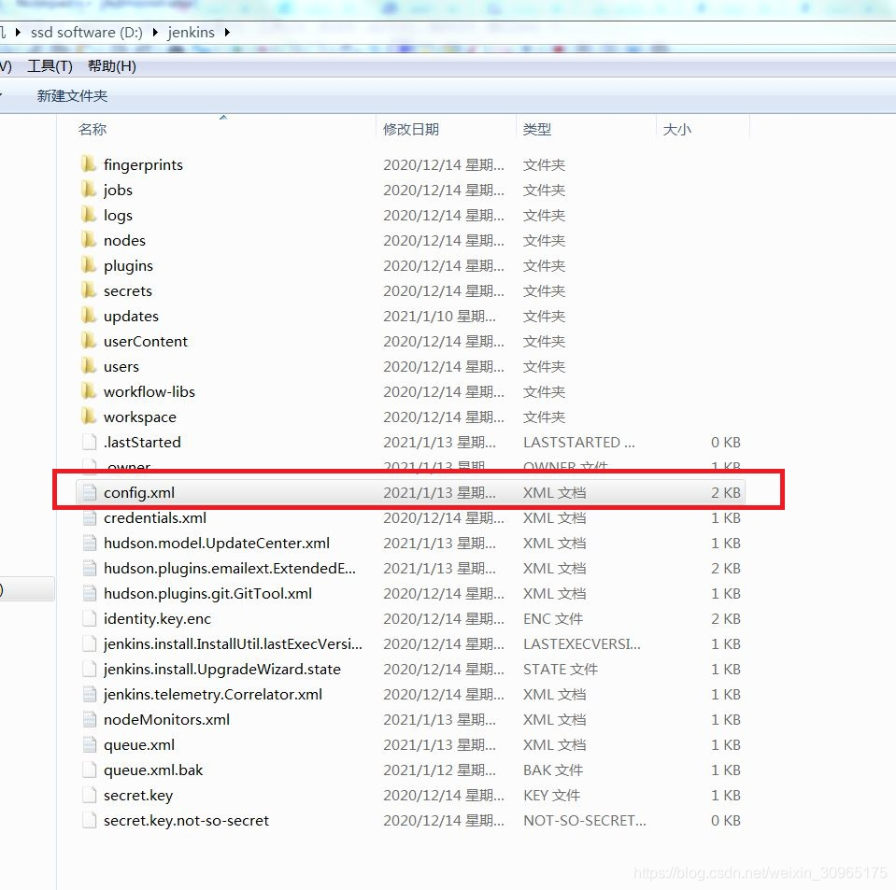Expand arrow after jenkins in address bar
Screen dimensions: 896x890
pos(227,33)
